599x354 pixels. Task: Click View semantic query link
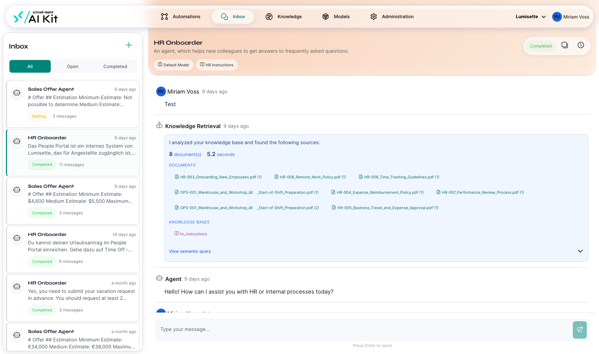190,251
